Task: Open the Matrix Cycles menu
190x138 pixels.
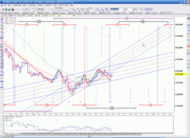Action: pos(63,5)
